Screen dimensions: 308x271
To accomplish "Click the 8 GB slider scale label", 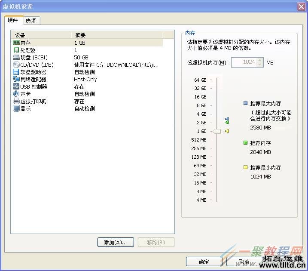I will click(202, 105).
